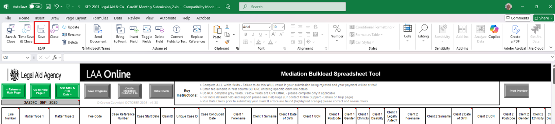Image resolution: width=555 pixels, height=124 pixels.
Task: Click the Bring to Front icon
Action: coord(120,33)
